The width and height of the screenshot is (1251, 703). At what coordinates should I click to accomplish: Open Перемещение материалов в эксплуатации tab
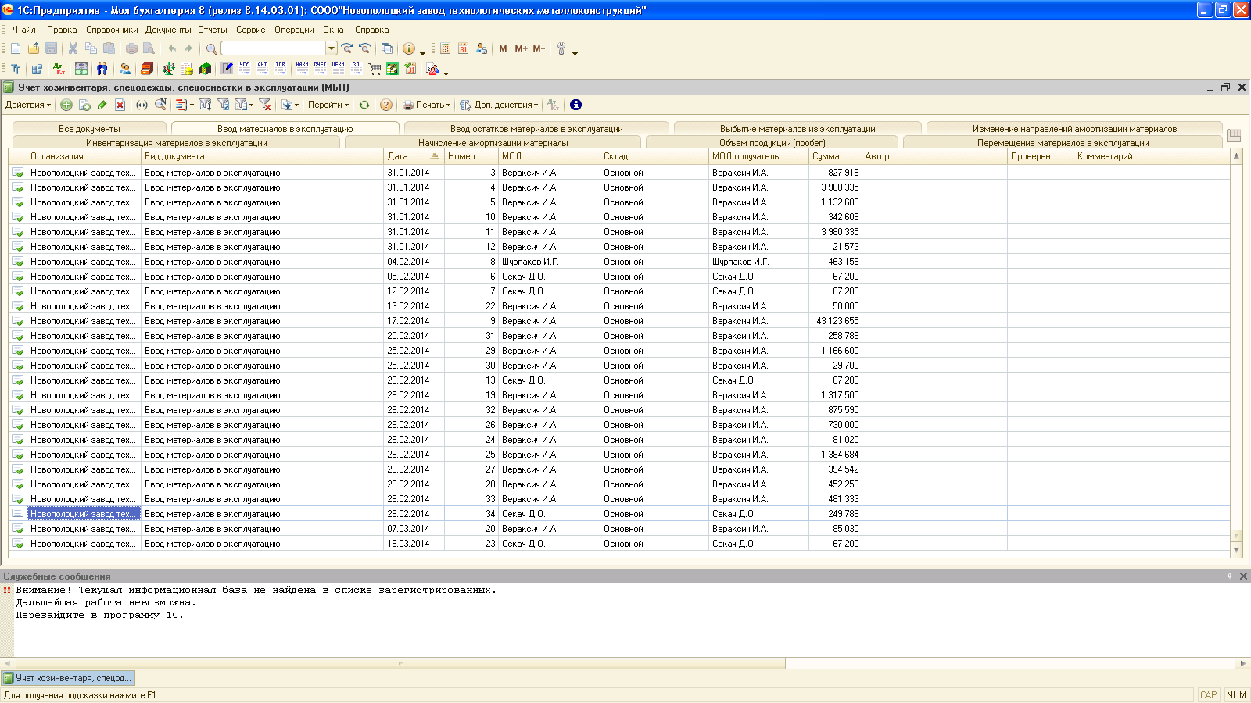click(1063, 143)
